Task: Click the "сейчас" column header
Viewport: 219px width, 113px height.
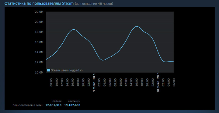Action: coord(57,101)
